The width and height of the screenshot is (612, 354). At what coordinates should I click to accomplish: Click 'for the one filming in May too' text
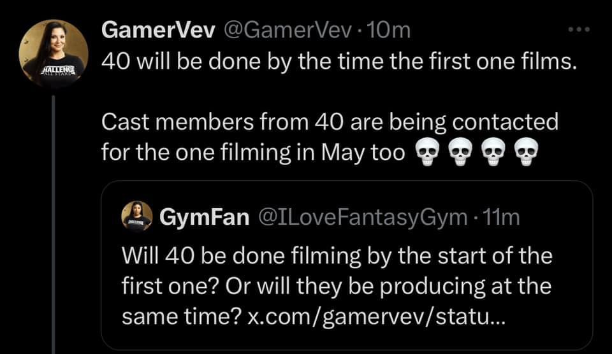coord(253,152)
